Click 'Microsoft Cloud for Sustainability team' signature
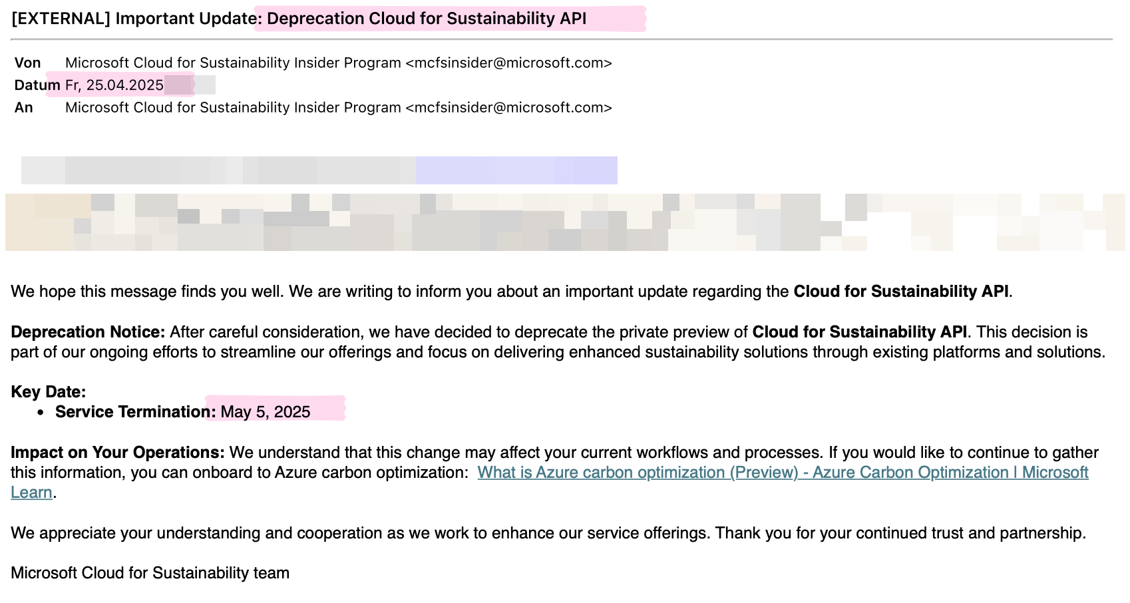 [x=150, y=573]
